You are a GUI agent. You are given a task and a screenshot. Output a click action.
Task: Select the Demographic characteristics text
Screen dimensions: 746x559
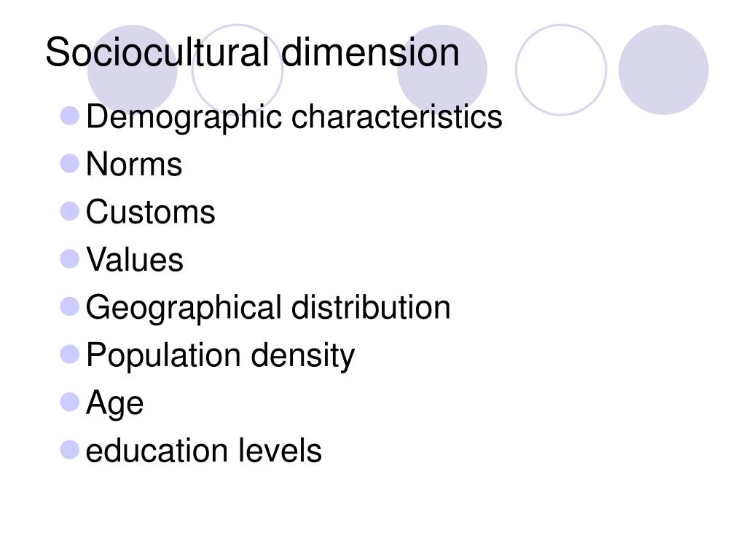tap(294, 117)
